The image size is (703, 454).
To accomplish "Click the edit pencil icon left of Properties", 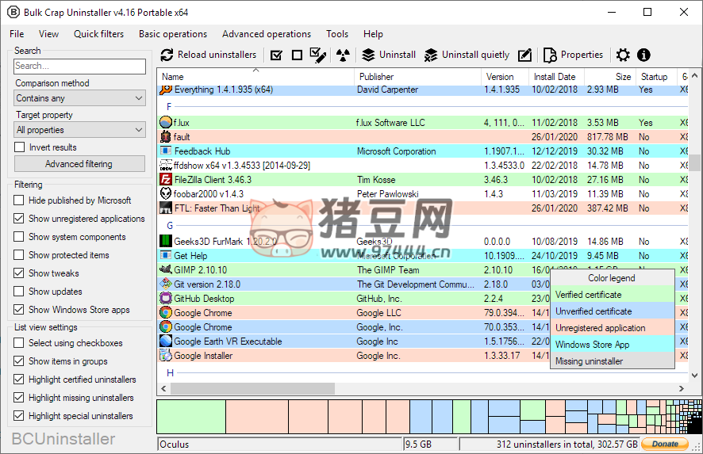I will (x=524, y=55).
